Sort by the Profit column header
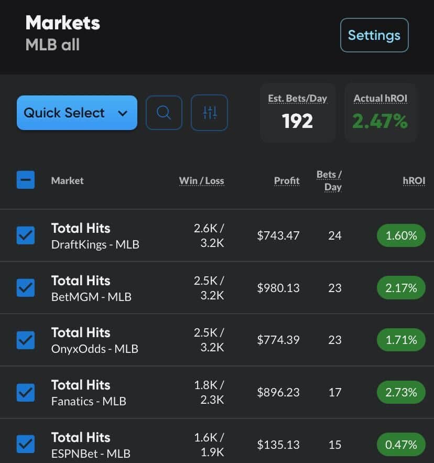The image size is (434, 463). pos(287,181)
